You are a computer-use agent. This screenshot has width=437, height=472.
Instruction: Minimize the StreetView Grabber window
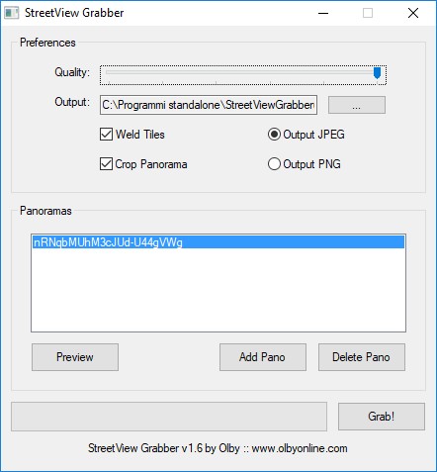pos(323,13)
